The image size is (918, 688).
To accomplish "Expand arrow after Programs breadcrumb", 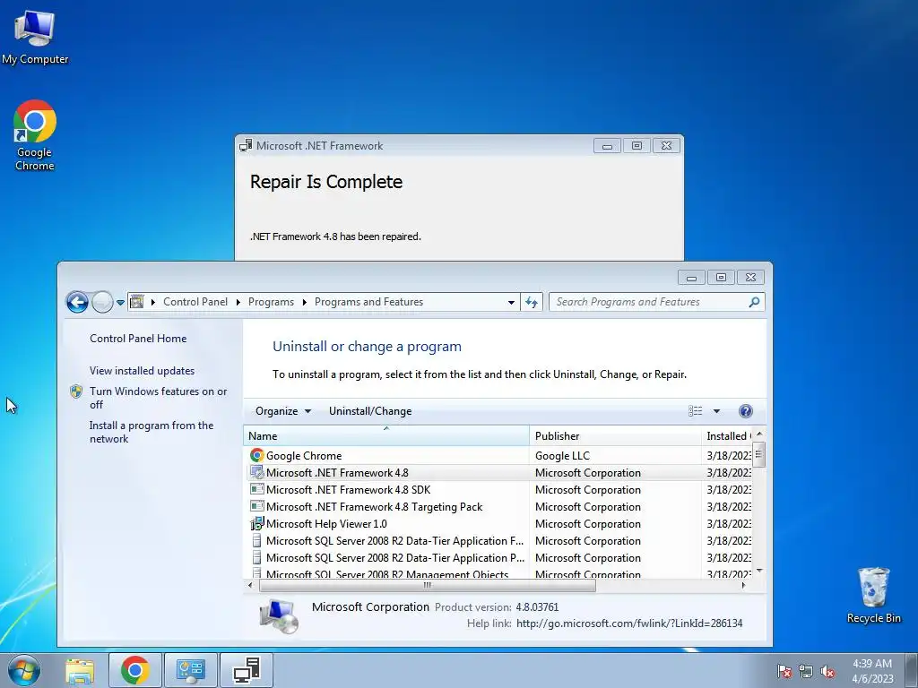I will [305, 303].
